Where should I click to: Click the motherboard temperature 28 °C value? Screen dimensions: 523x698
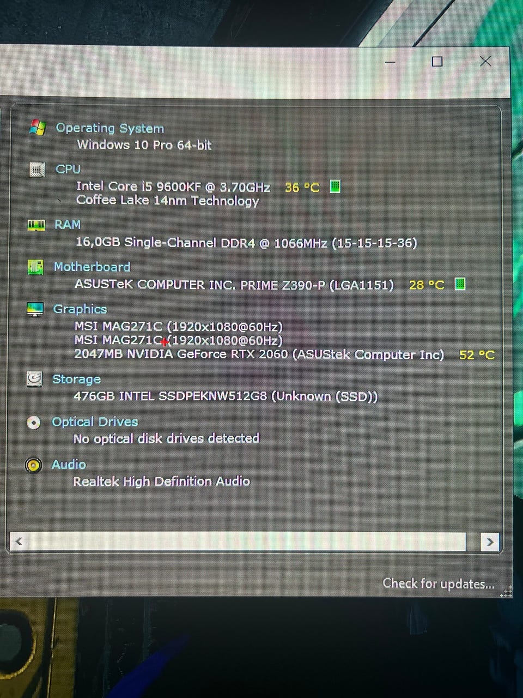[x=427, y=285]
